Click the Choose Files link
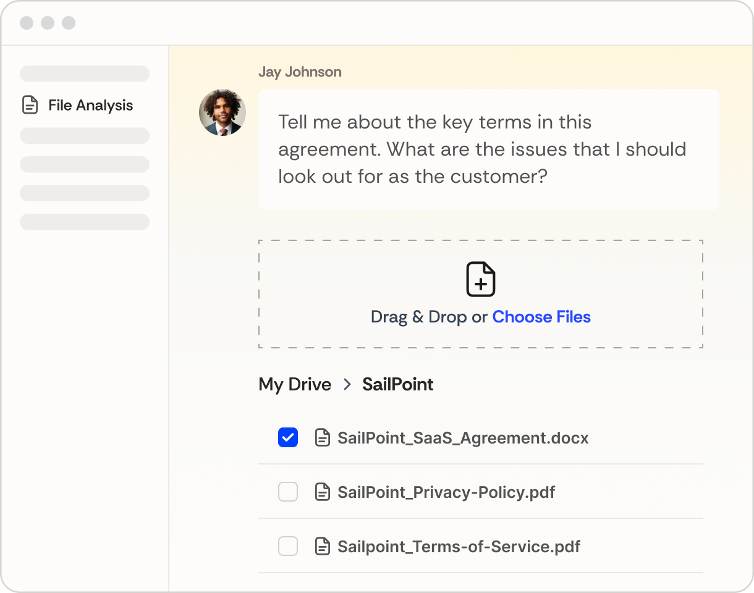754x593 pixels. pos(541,317)
